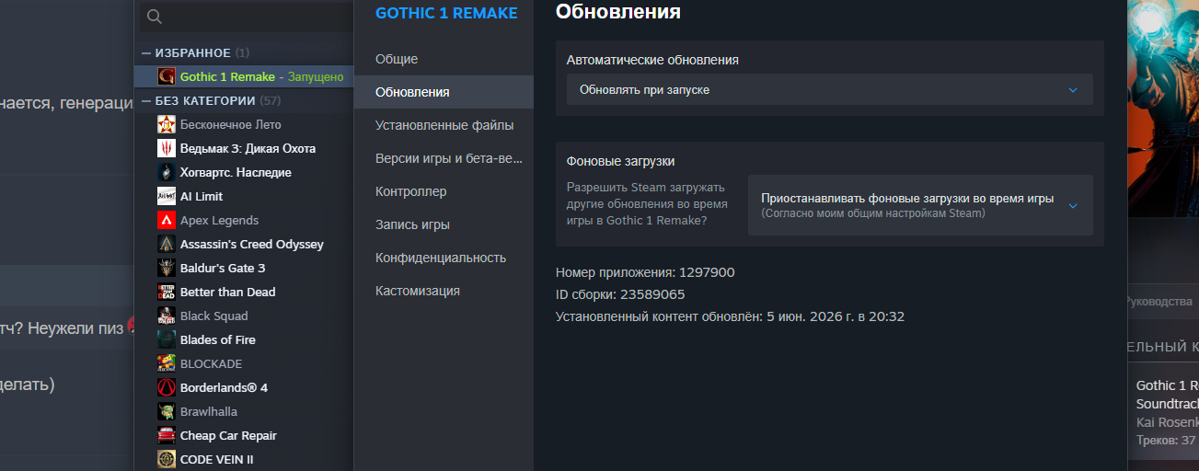Select the Cheap Car Repair icon
Image resolution: width=1199 pixels, height=471 pixels.
click(167, 435)
